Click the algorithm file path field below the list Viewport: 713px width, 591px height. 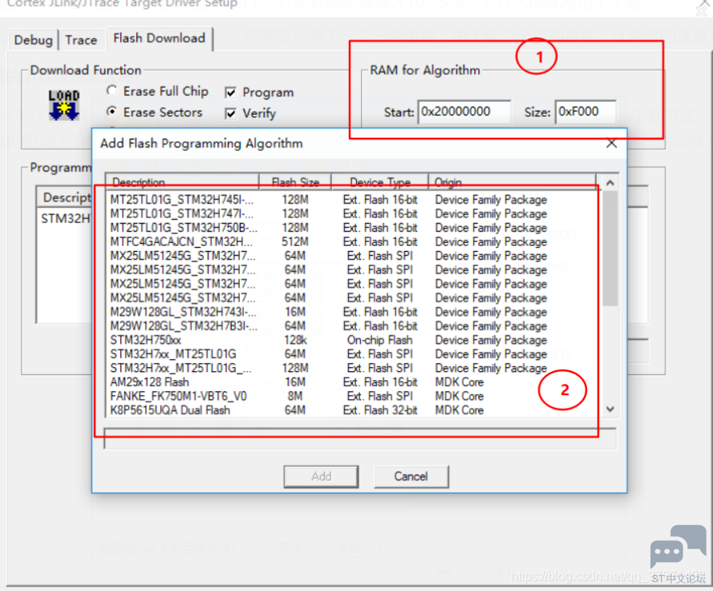tap(360, 439)
